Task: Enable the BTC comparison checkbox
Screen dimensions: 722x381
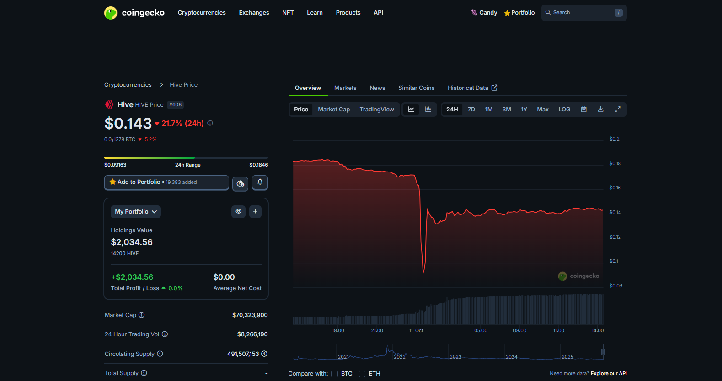Action: tap(335, 374)
